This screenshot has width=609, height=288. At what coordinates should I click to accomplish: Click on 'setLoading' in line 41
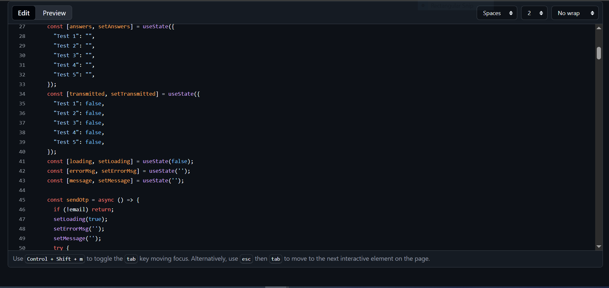tap(114, 161)
